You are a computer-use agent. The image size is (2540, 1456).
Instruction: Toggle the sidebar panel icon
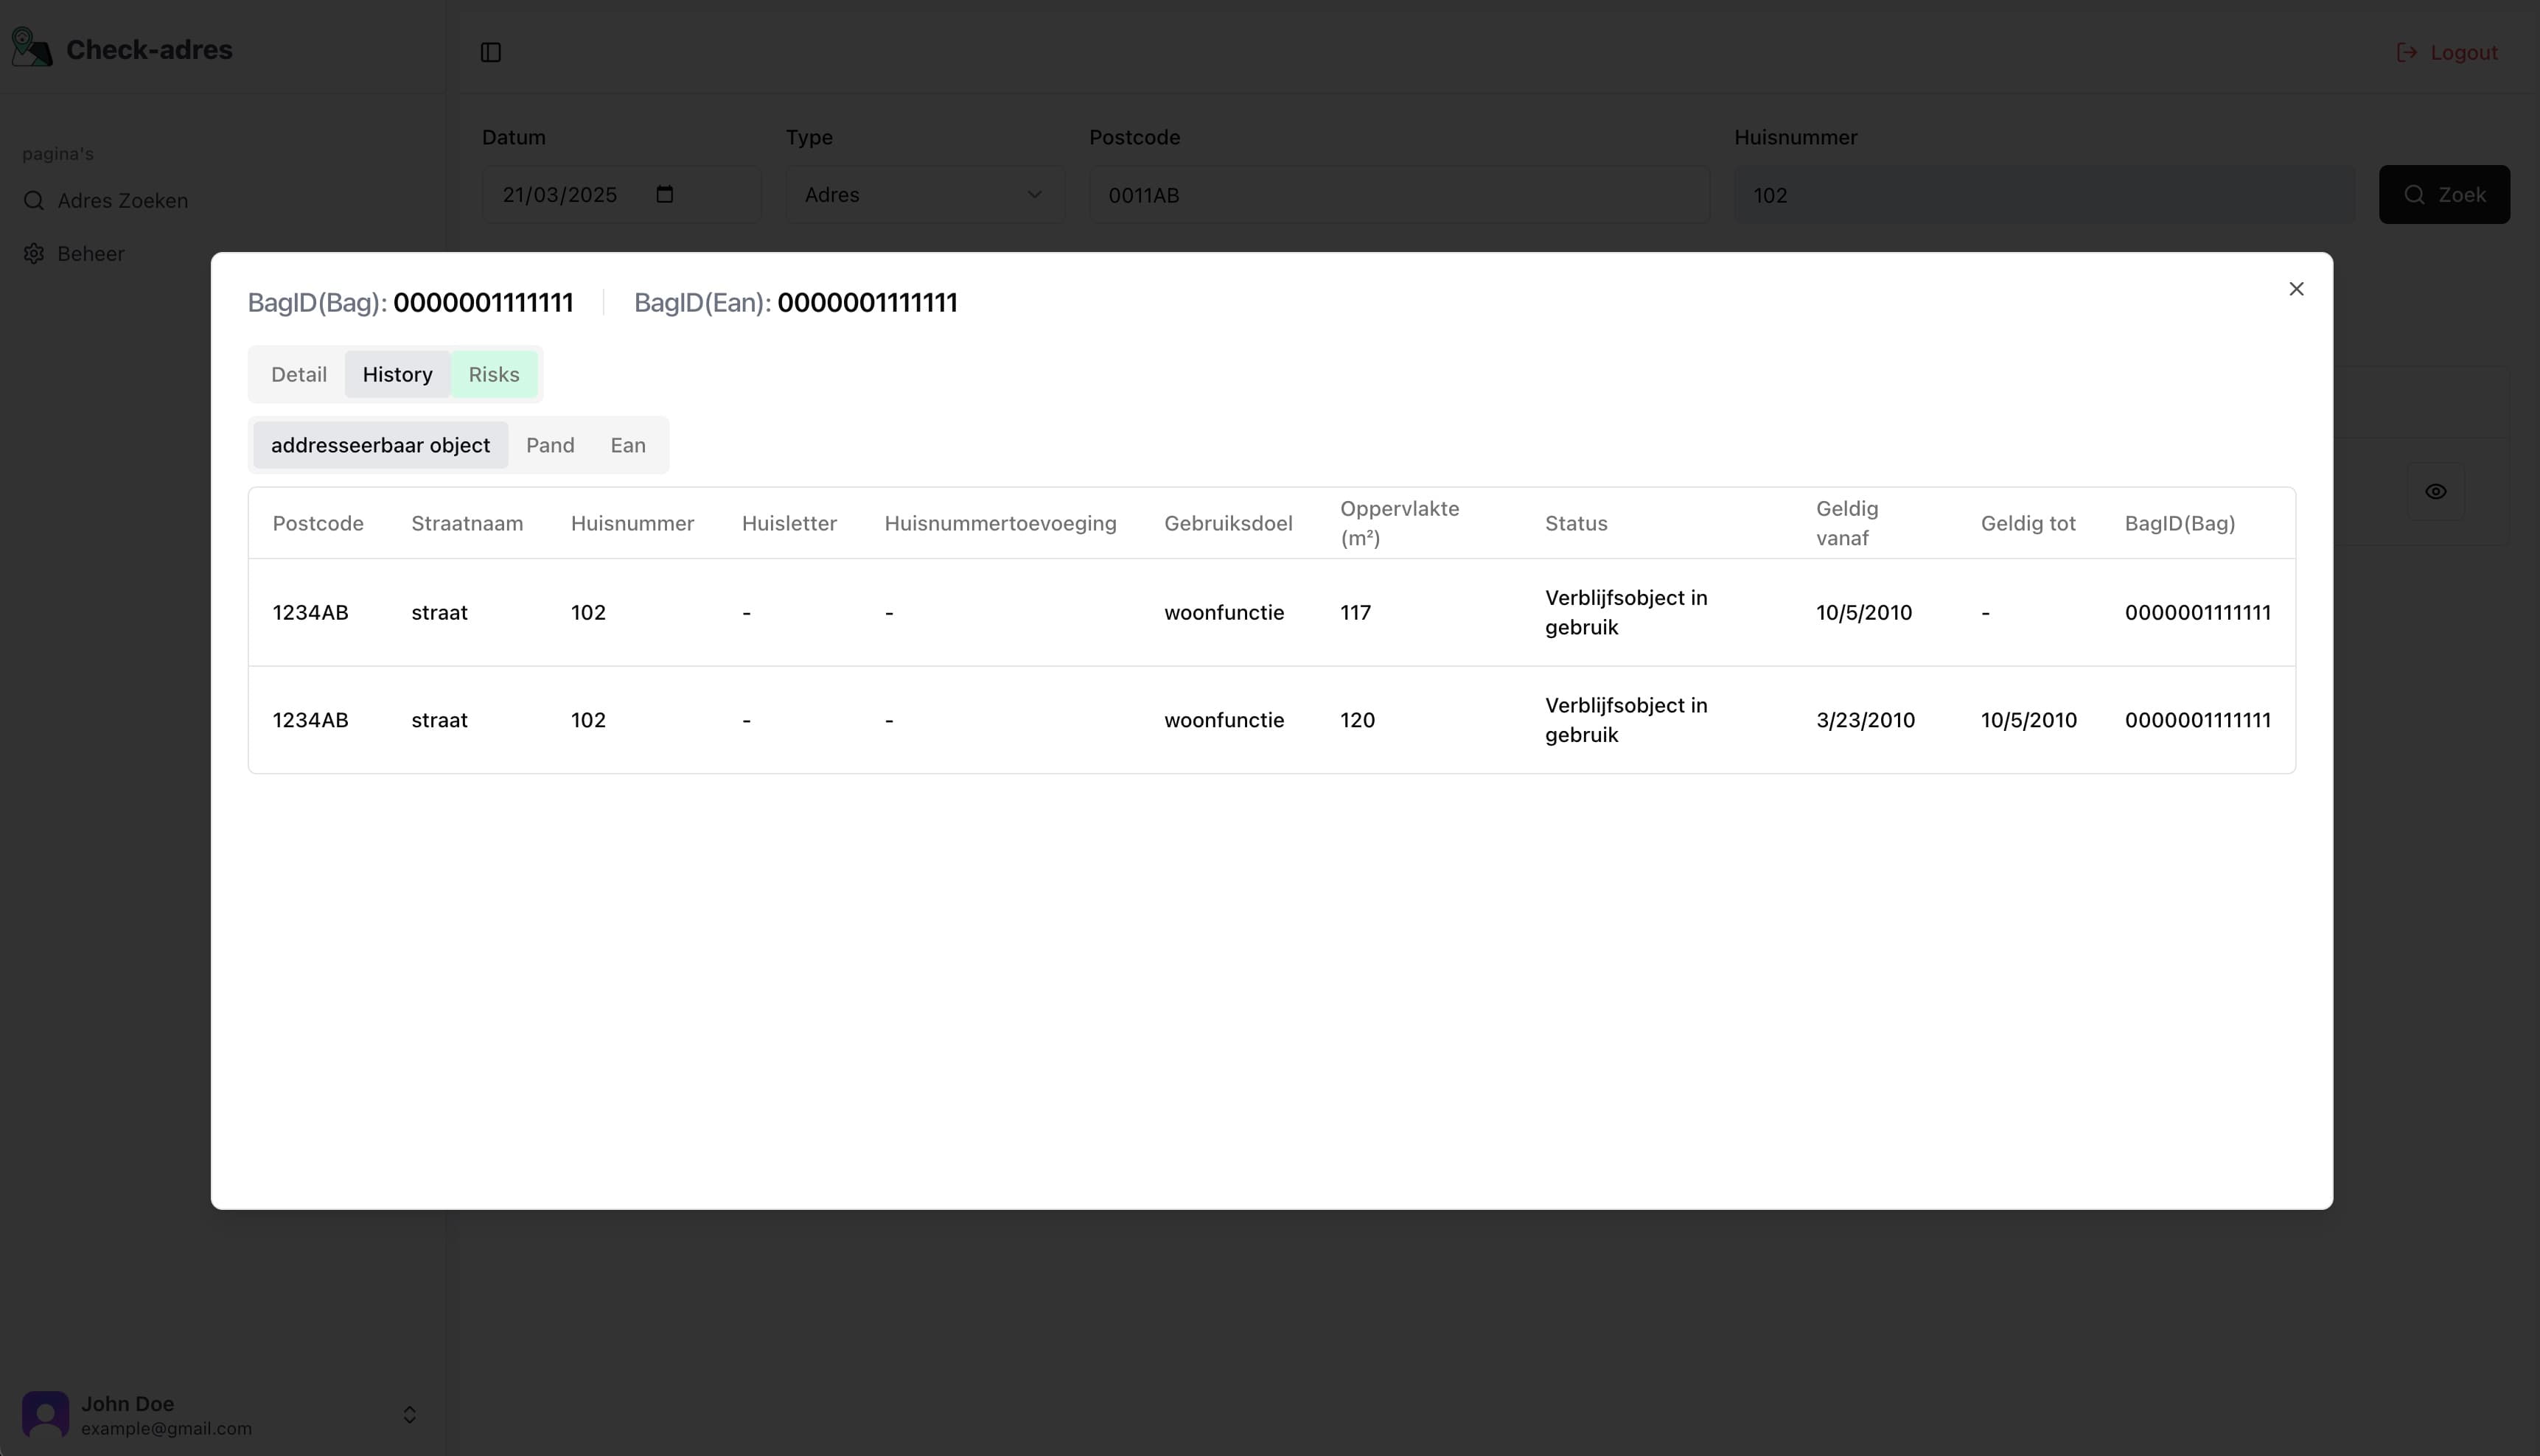490,52
